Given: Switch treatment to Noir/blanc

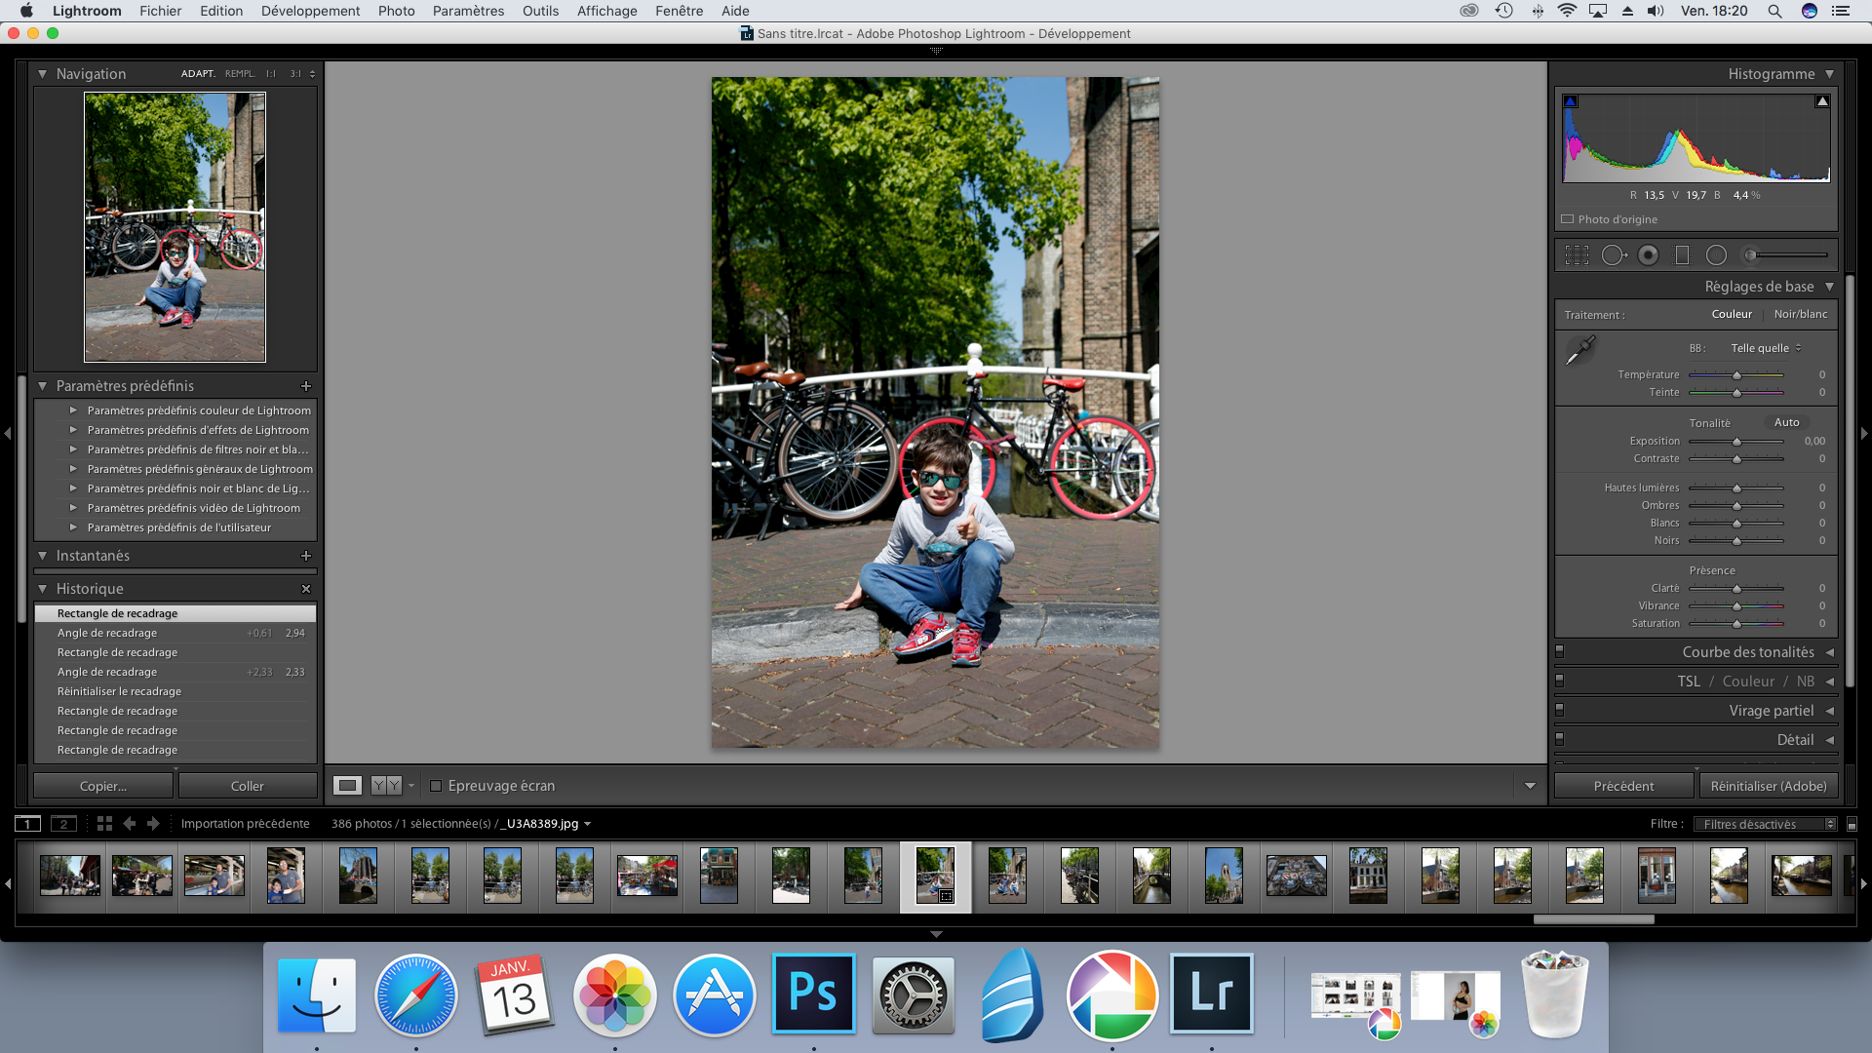Looking at the screenshot, I should tap(1800, 314).
